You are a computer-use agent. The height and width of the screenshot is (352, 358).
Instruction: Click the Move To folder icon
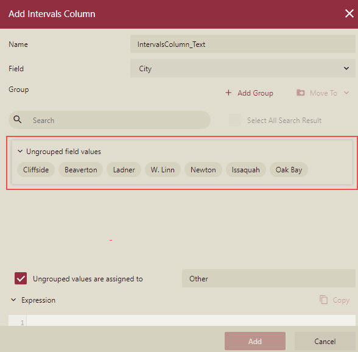tap(301, 93)
